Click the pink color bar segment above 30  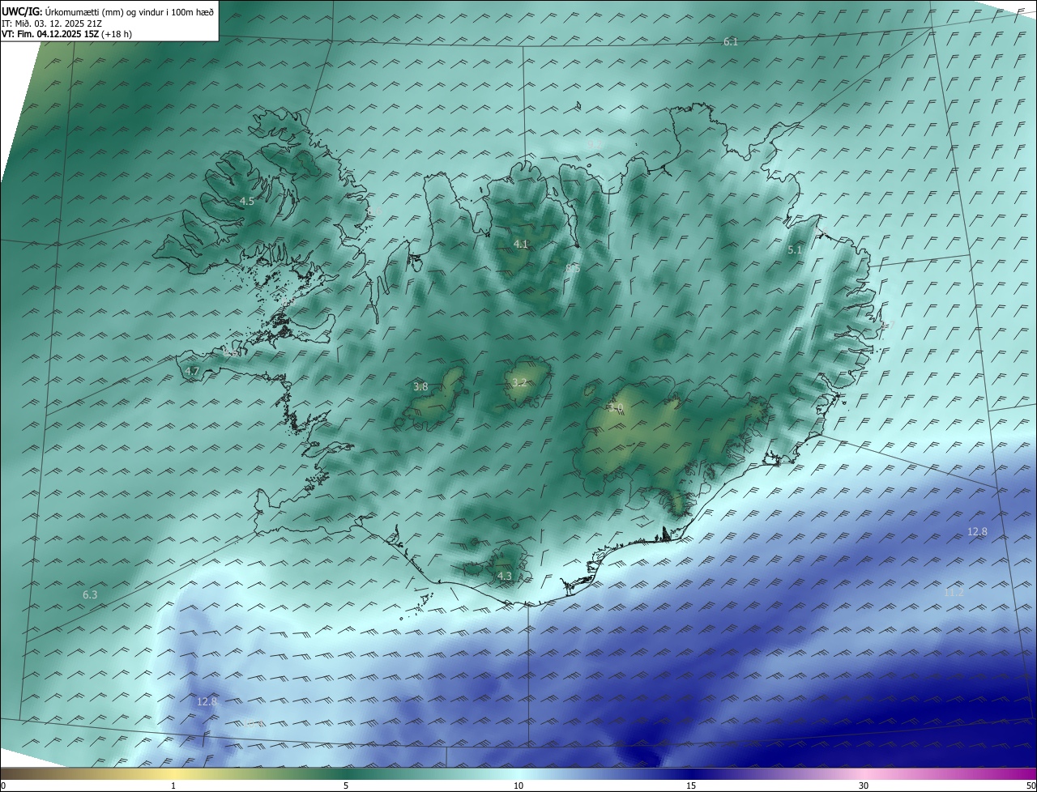coord(864,773)
